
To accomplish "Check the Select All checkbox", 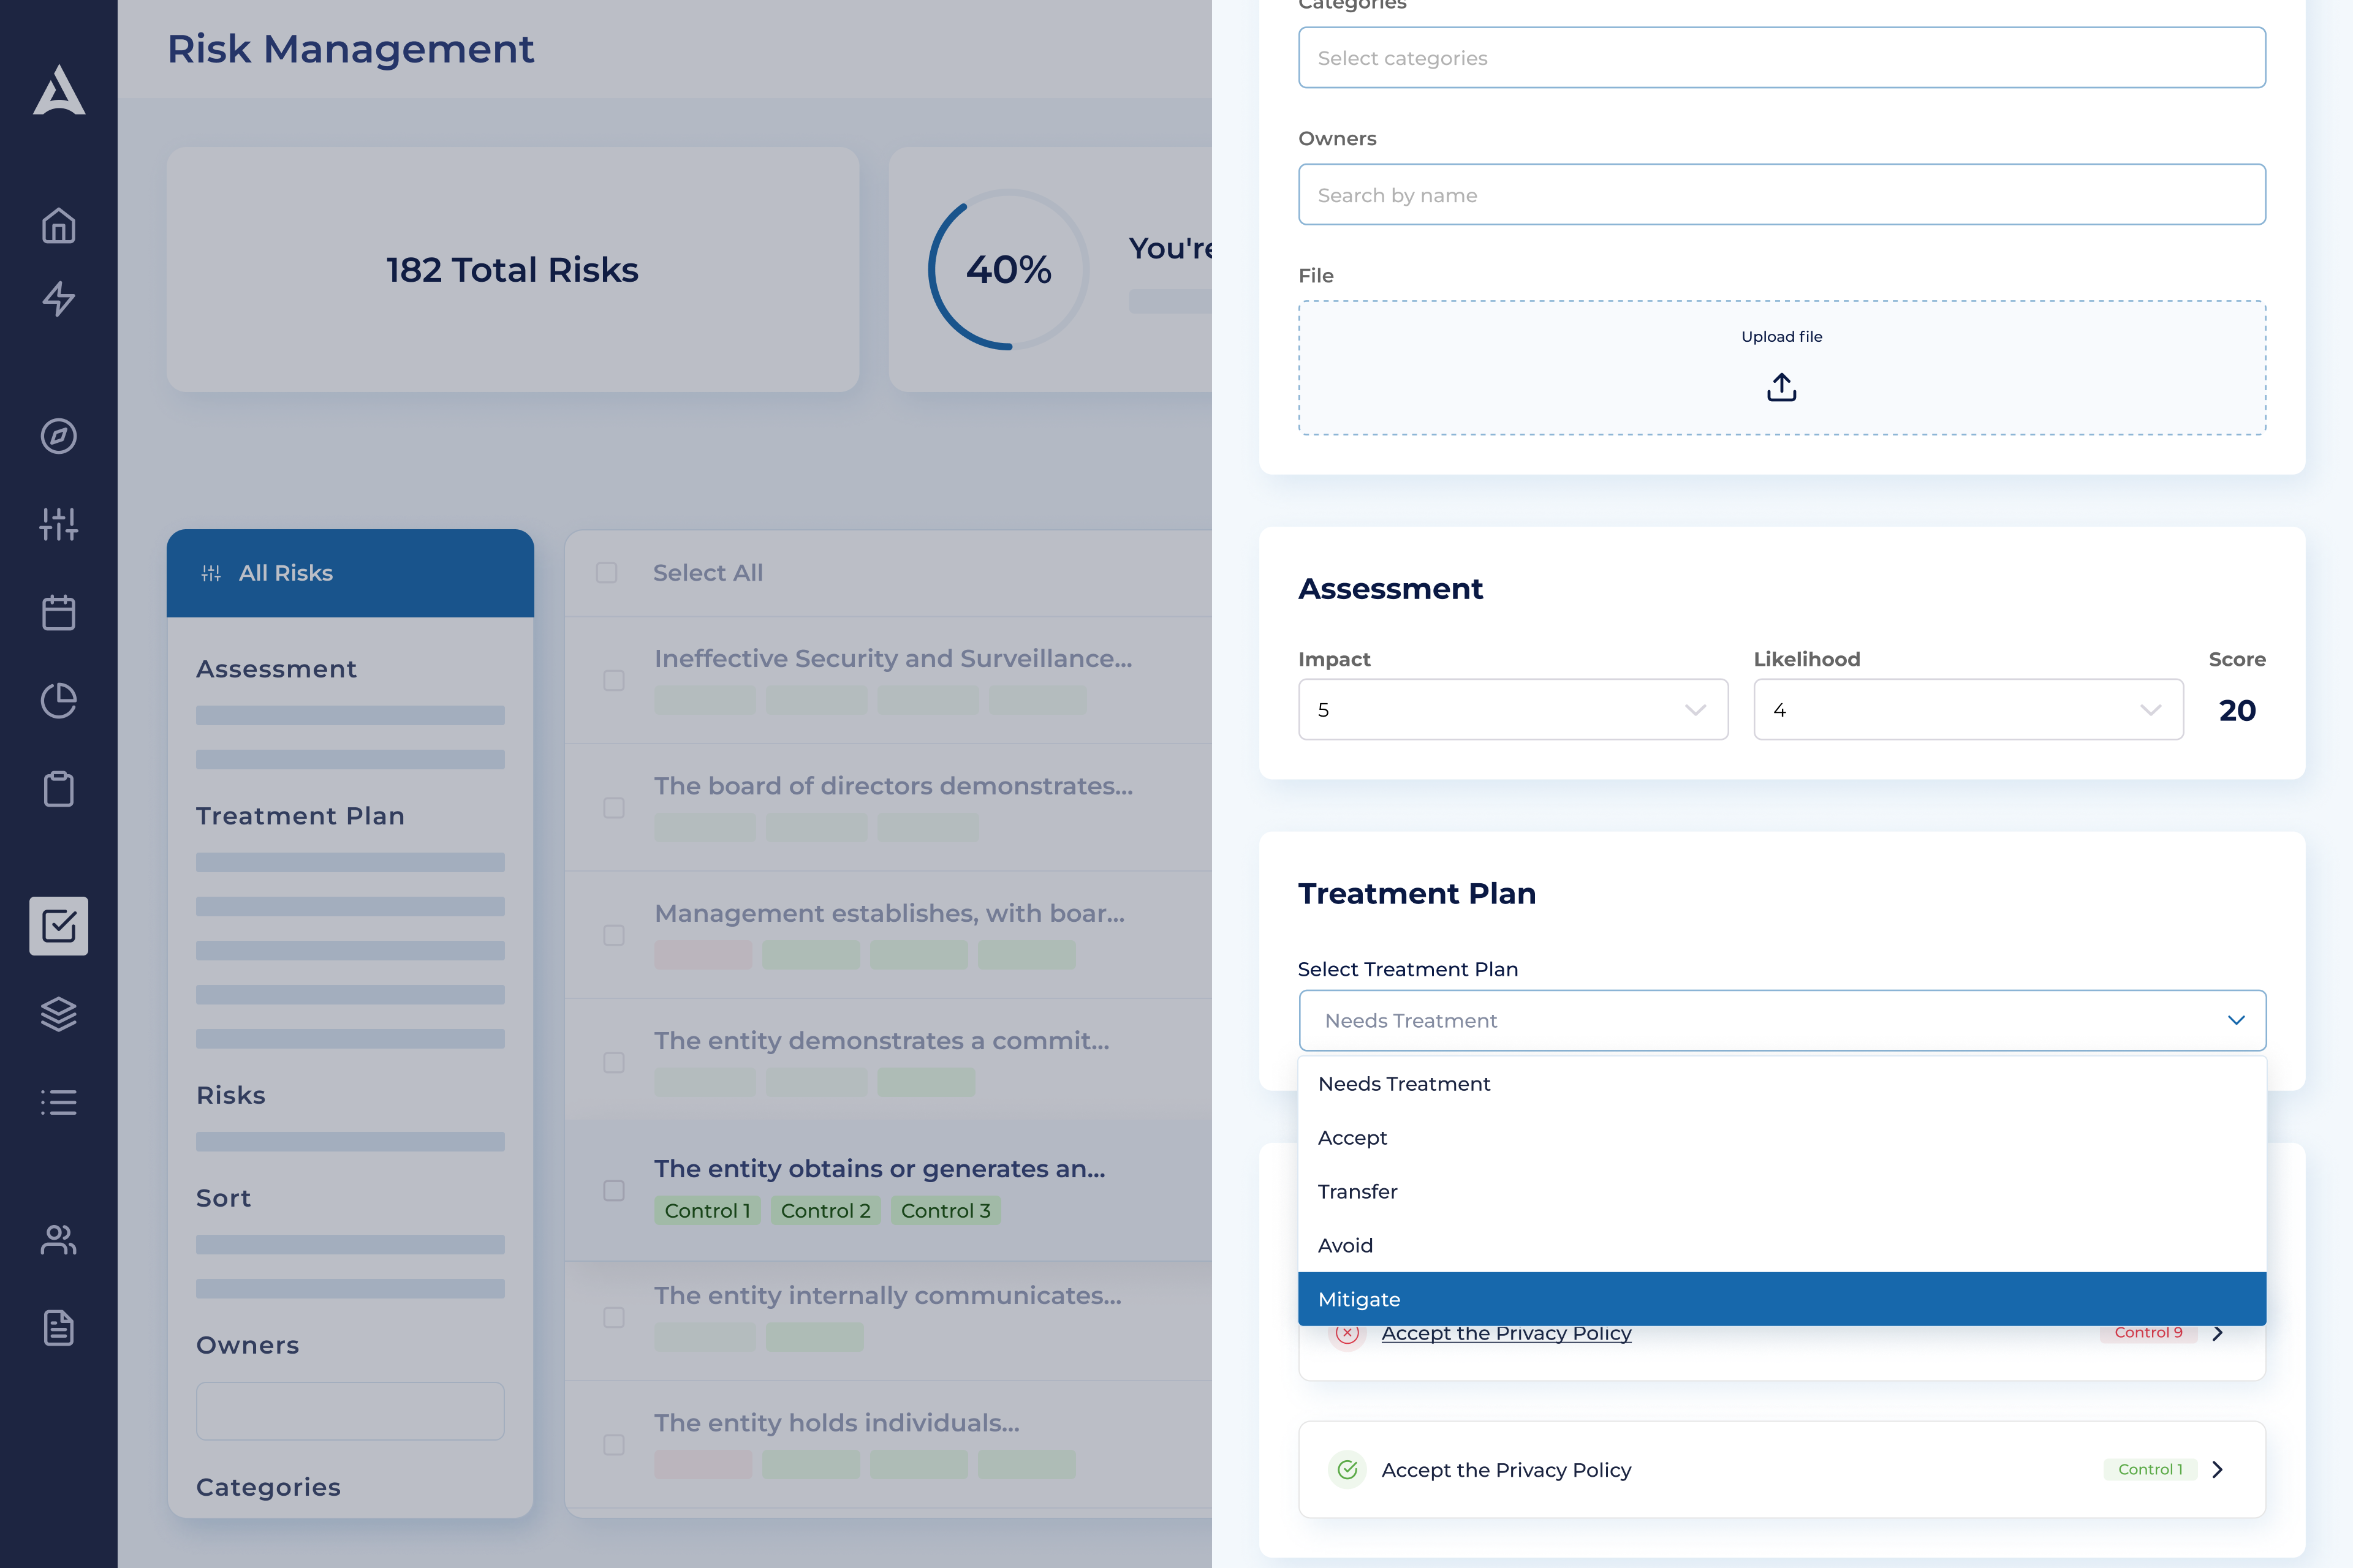I will click(x=606, y=573).
